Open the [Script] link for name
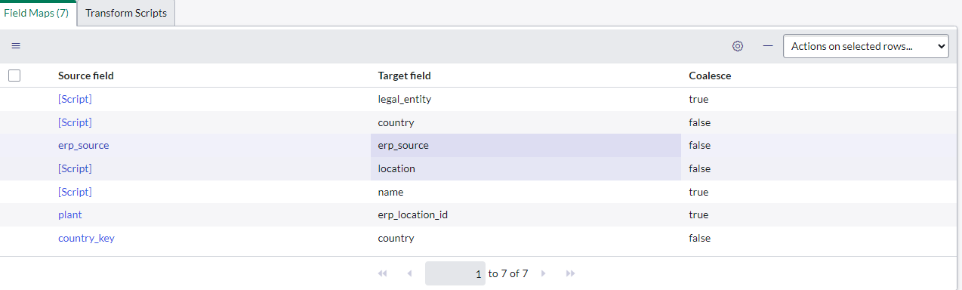 pos(75,192)
